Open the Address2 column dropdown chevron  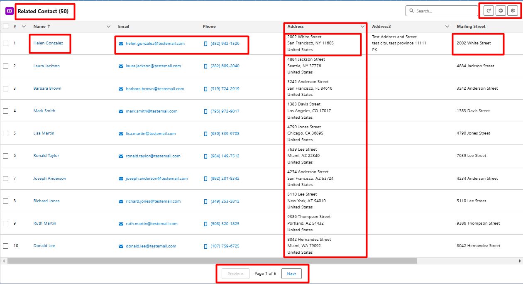point(447,27)
